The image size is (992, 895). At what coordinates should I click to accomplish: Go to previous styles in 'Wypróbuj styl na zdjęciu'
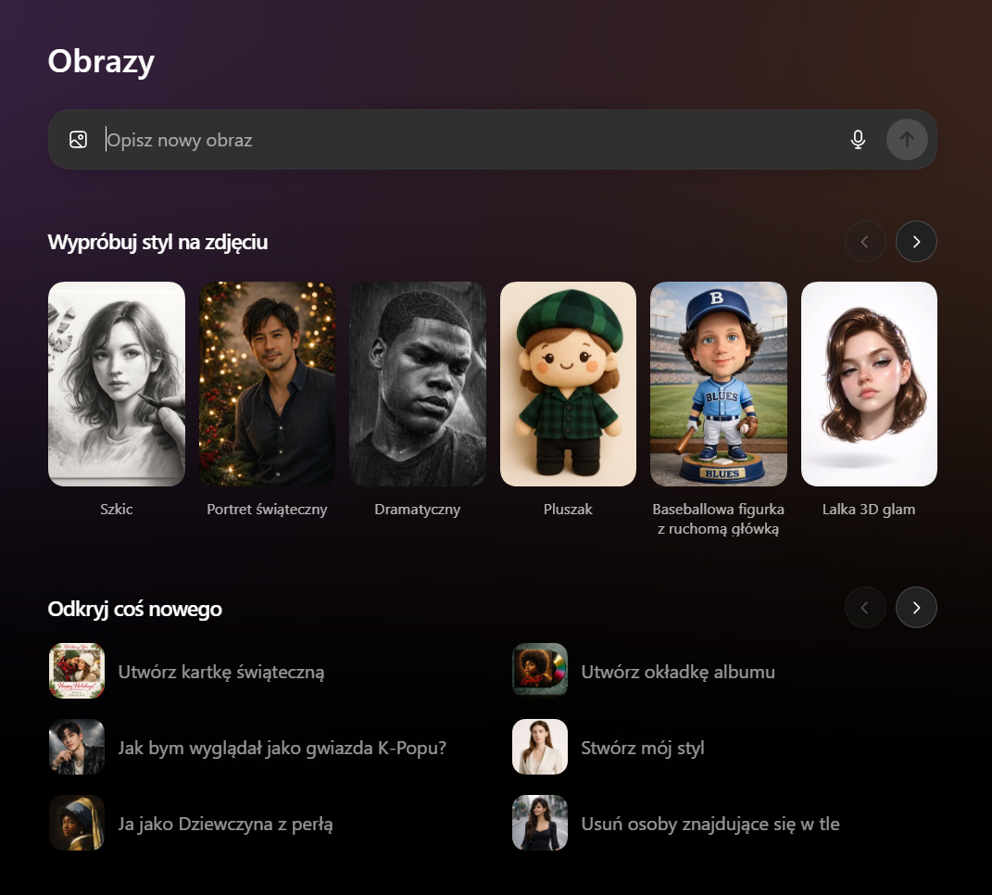coord(865,242)
